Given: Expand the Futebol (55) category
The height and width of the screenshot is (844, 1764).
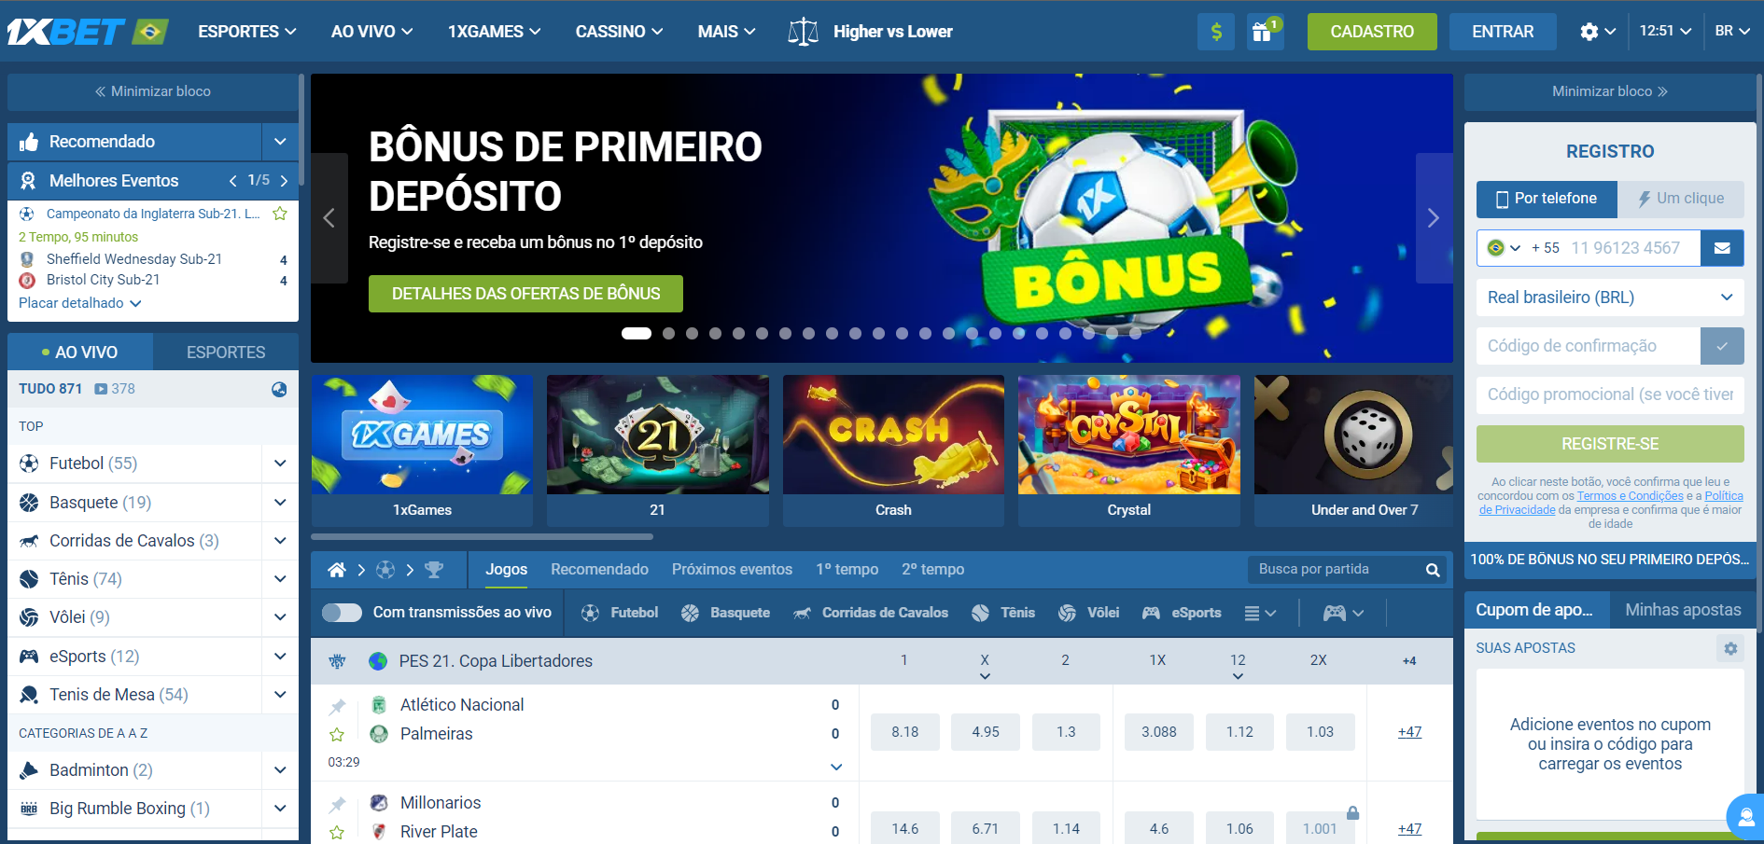Looking at the screenshot, I should click(x=280, y=464).
